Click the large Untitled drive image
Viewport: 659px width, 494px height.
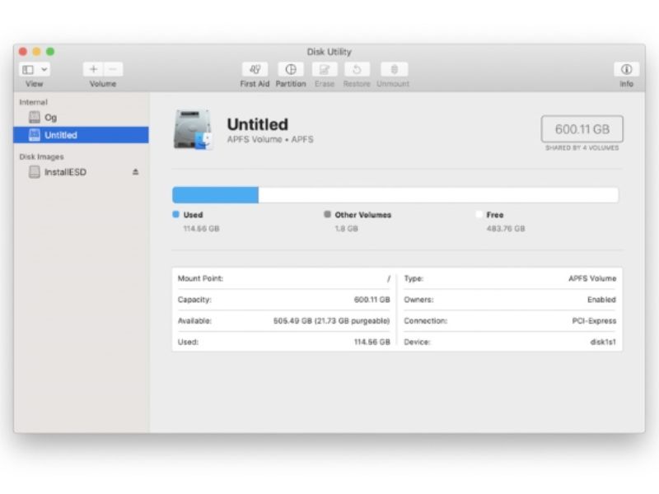193,129
